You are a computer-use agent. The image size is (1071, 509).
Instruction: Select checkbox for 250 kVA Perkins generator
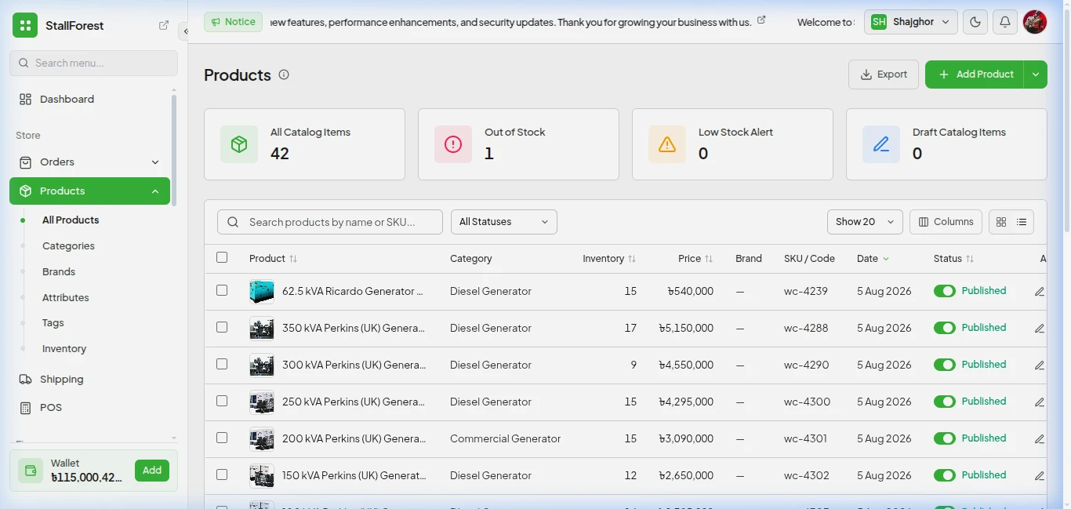coord(222,401)
